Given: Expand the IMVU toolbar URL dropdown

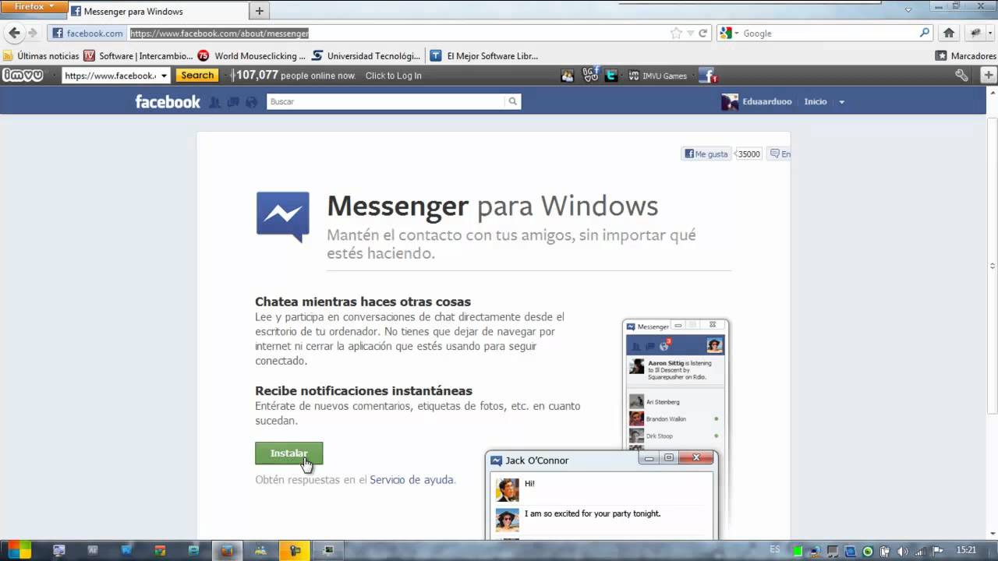Looking at the screenshot, I should [164, 76].
